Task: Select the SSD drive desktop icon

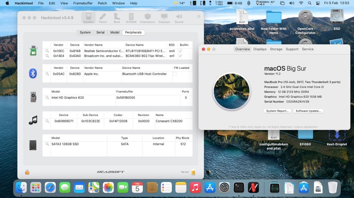Action: [x=337, y=20]
